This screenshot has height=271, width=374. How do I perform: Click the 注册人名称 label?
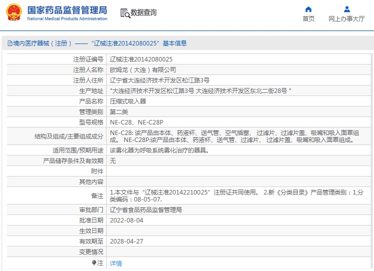(x=88, y=70)
